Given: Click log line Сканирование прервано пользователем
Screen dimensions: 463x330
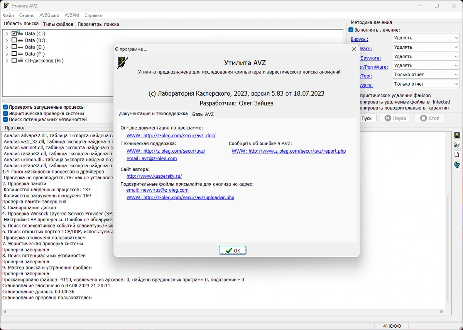Looking at the screenshot, I should pos(47,298).
